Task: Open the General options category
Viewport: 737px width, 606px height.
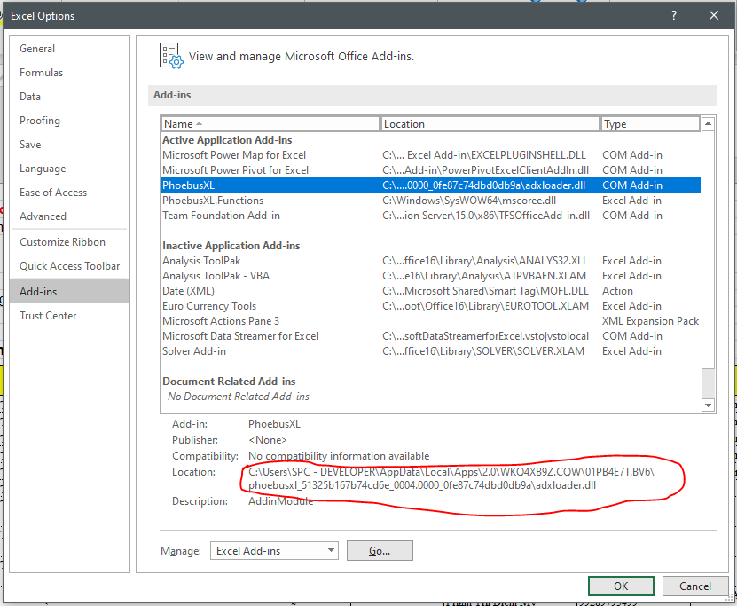Action: pos(37,49)
